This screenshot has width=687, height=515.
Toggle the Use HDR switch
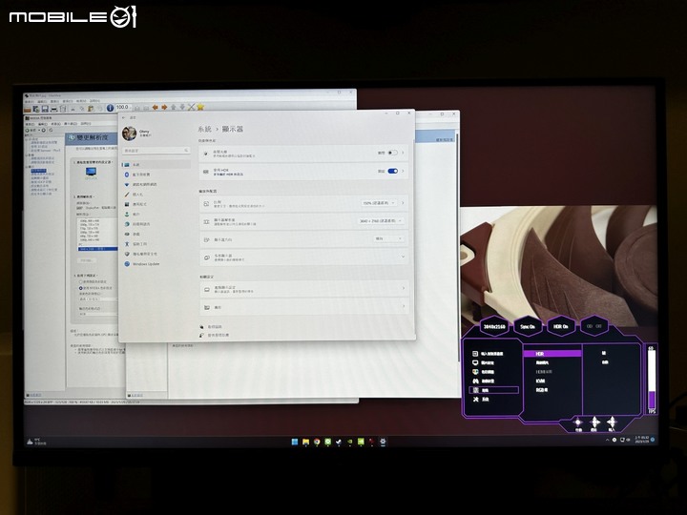point(392,172)
